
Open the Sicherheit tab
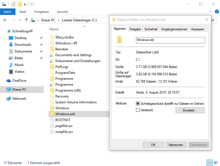coord(151,29)
